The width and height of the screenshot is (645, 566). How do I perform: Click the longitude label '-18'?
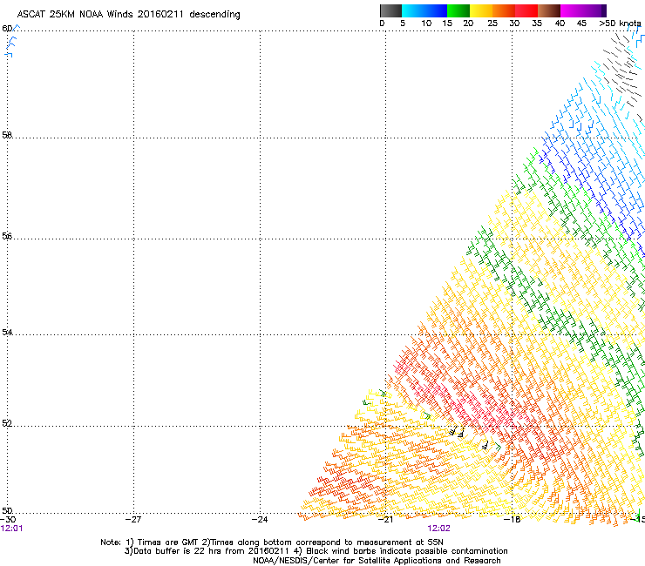(513, 519)
